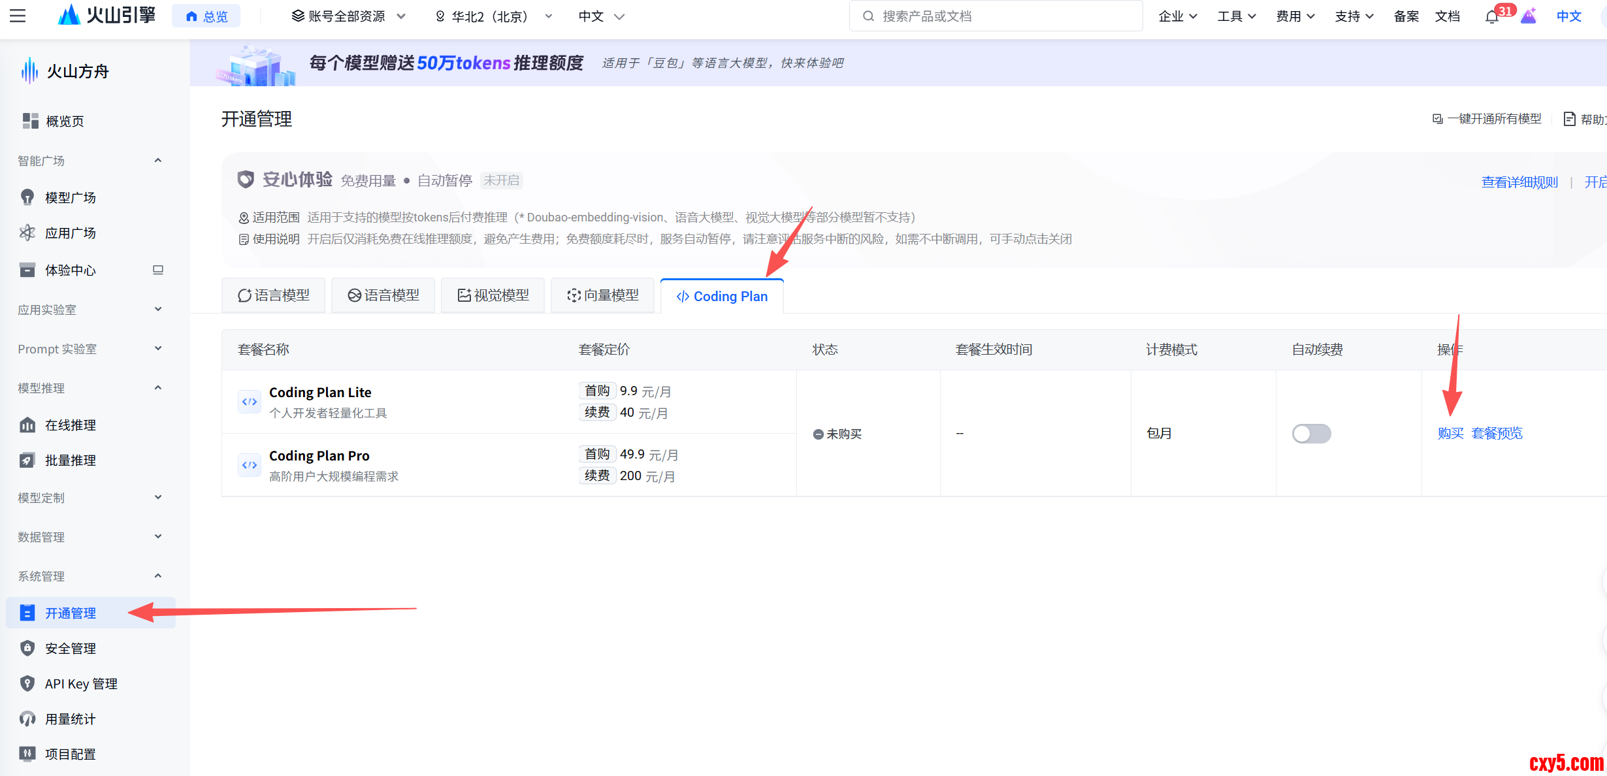The height and width of the screenshot is (776, 1607).
Task: Open 应用广场 in the sidebar
Action: (x=70, y=233)
